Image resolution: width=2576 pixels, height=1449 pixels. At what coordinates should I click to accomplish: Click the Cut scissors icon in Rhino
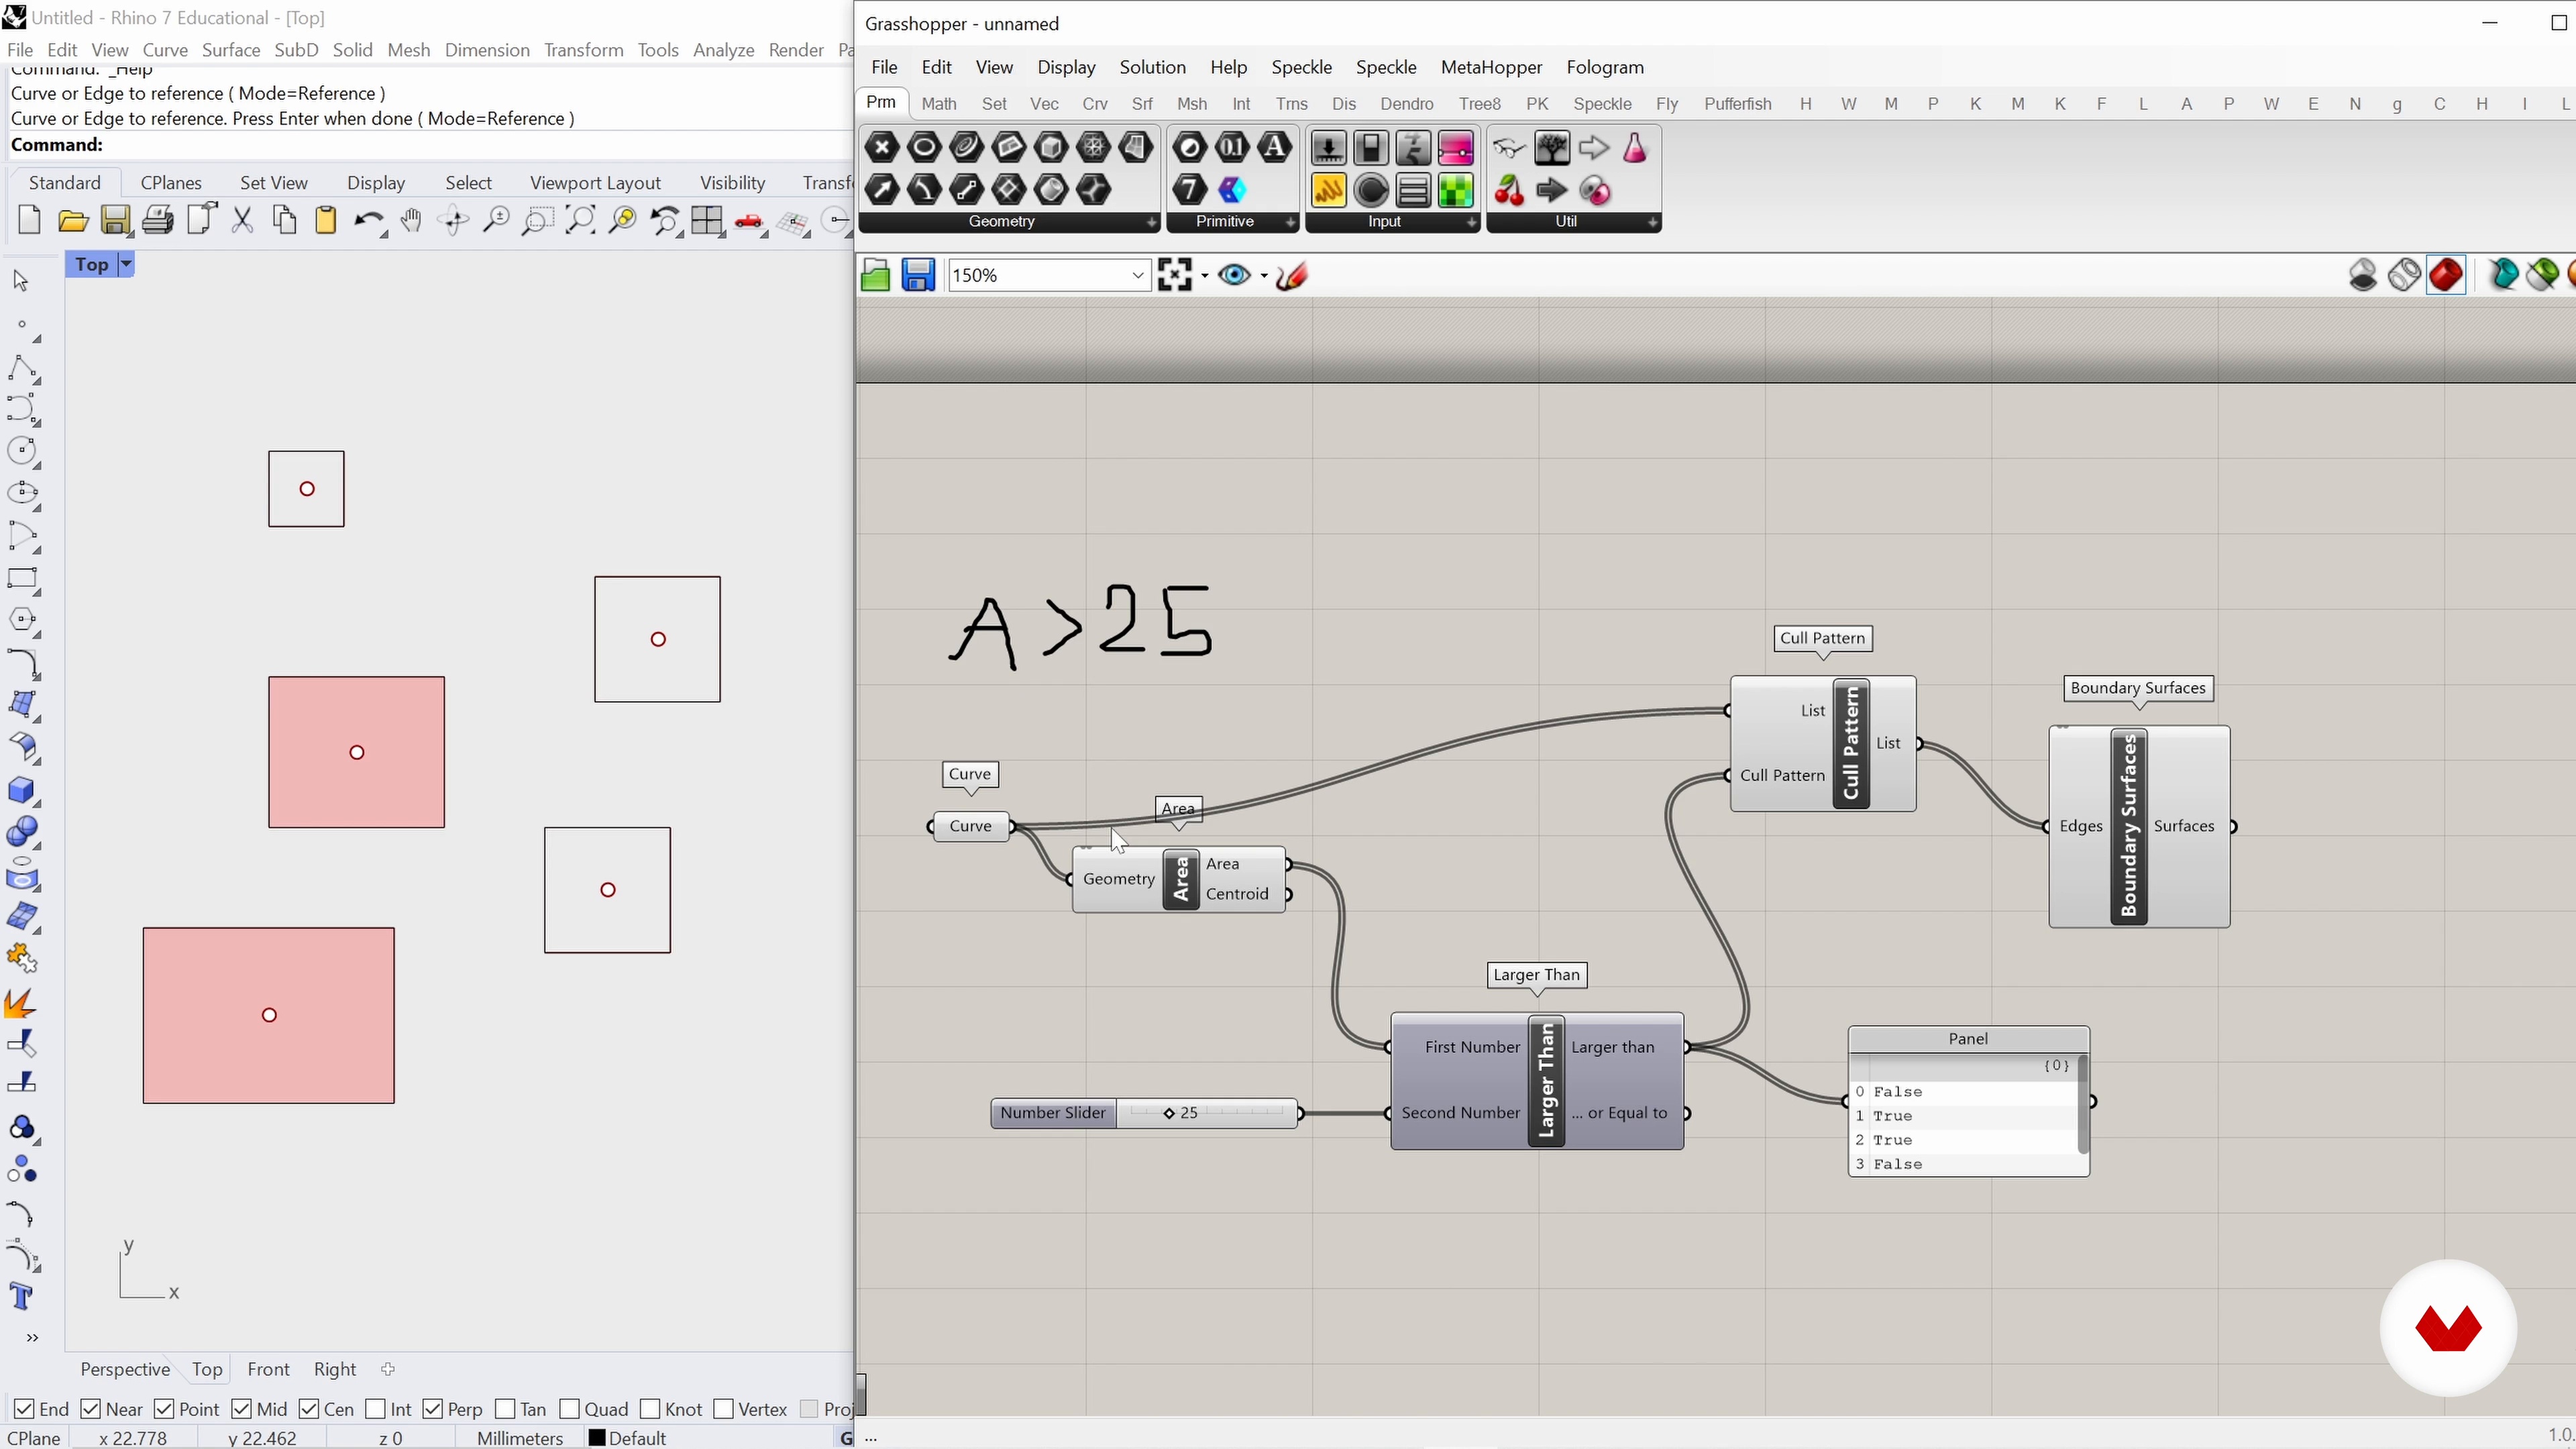(x=242, y=220)
